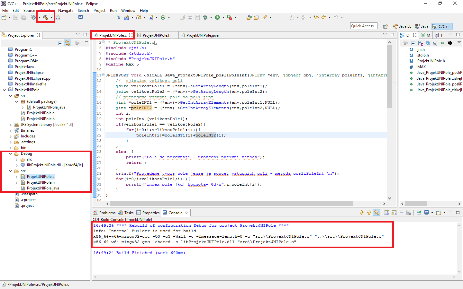This screenshot has width=463, height=289.
Task: Switch to the ProjektJNIPole.java editor tab
Action: tap(202, 35)
